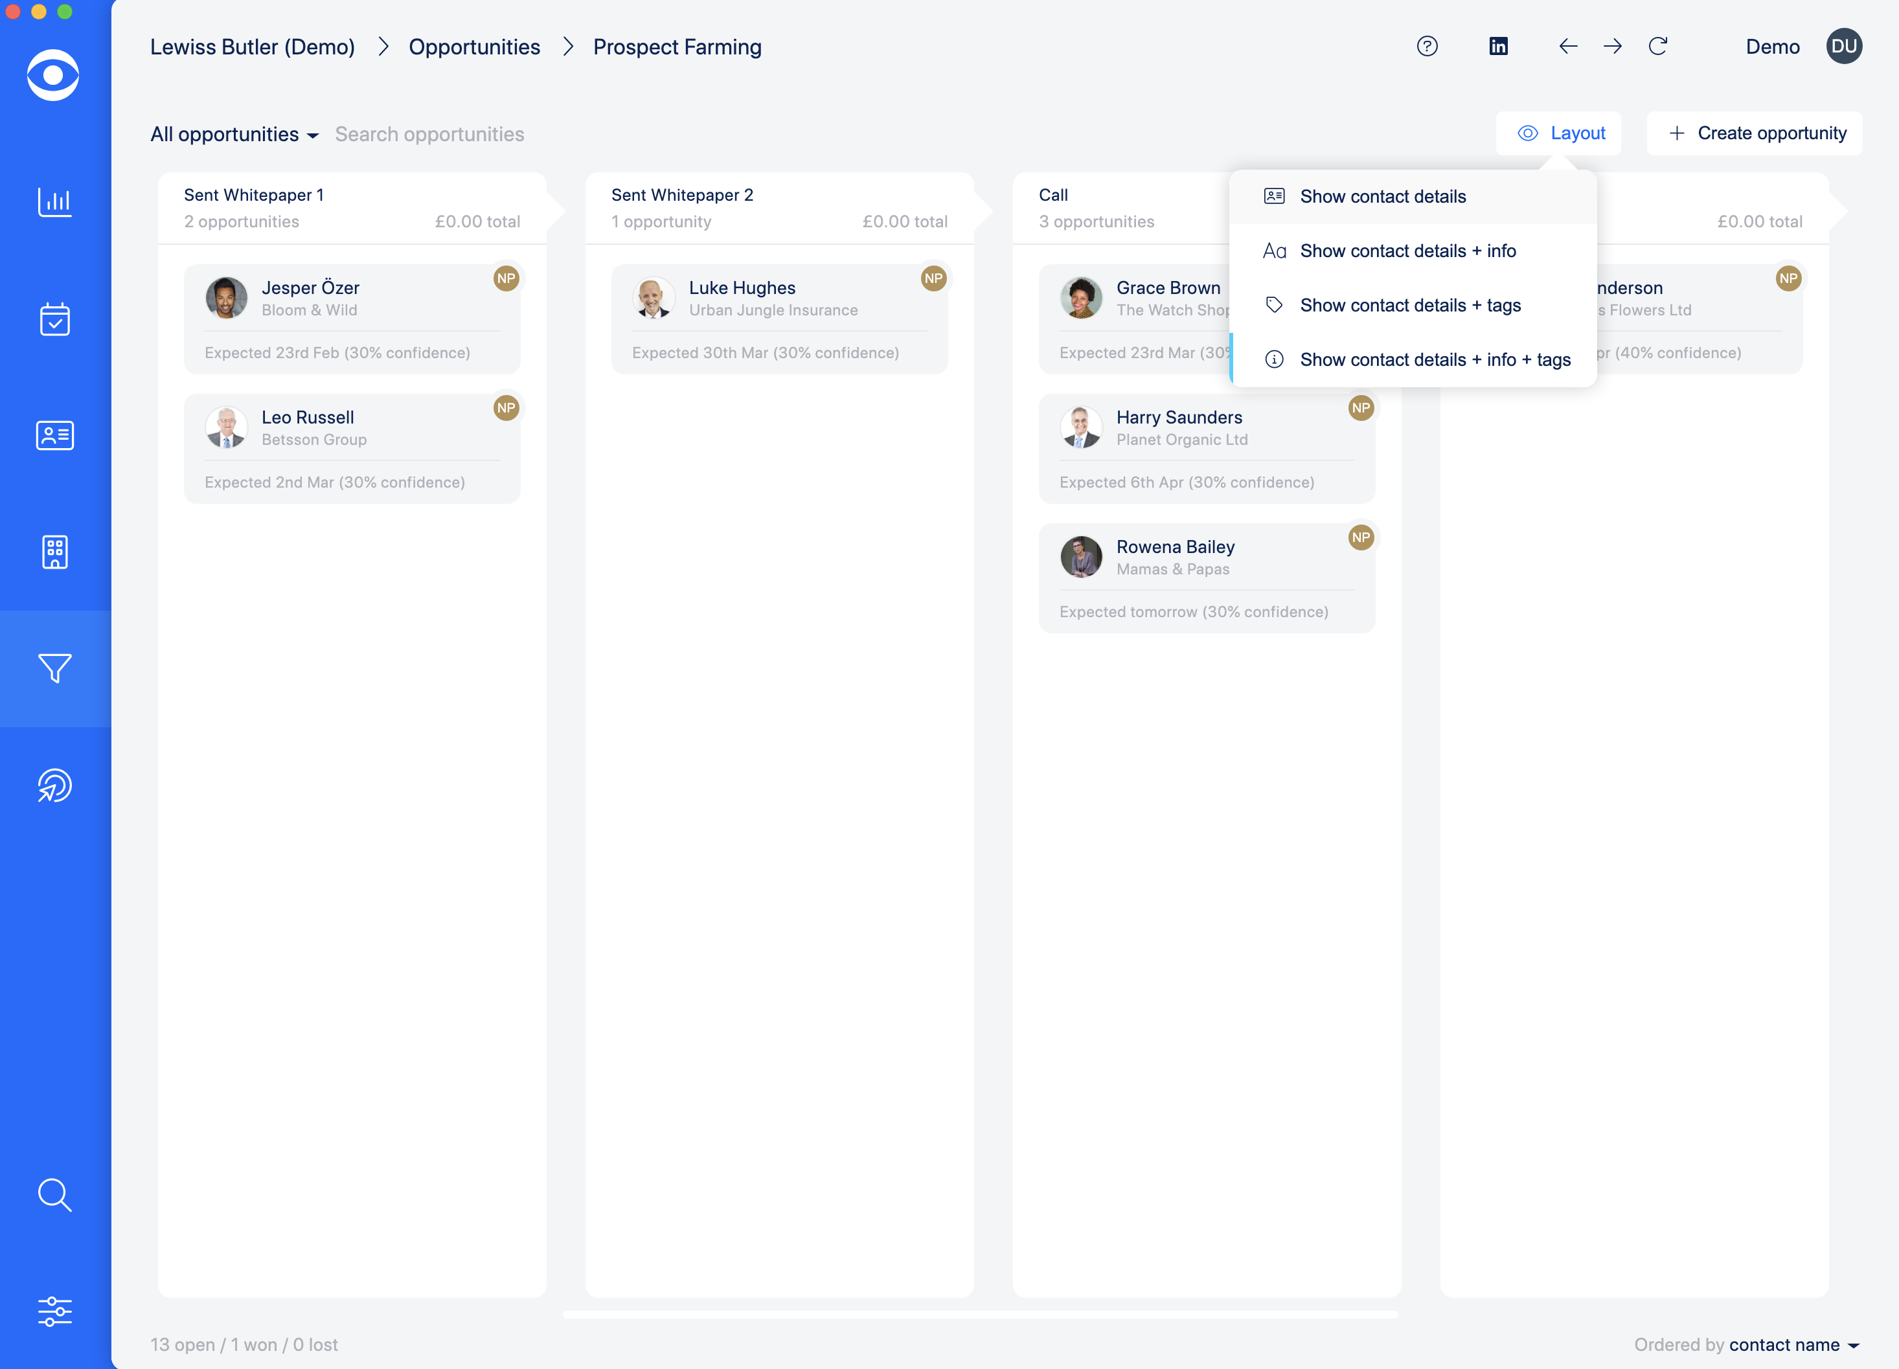Click the Search opportunities input field

[x=429, y=134]
